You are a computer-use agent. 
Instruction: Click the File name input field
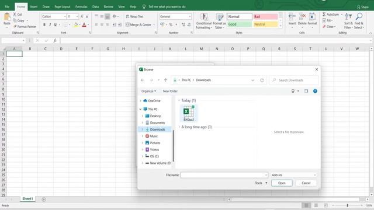coord(224,175)
